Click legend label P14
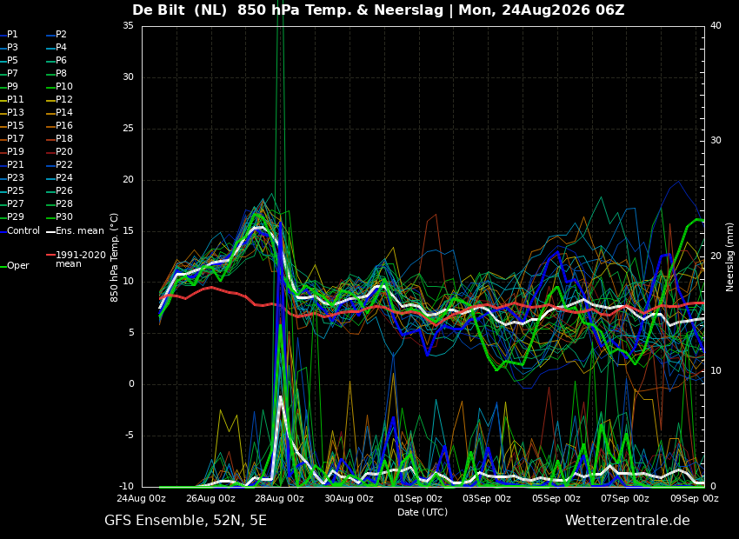This screenshot has height=539, width=739. click(x=64, y=113)
